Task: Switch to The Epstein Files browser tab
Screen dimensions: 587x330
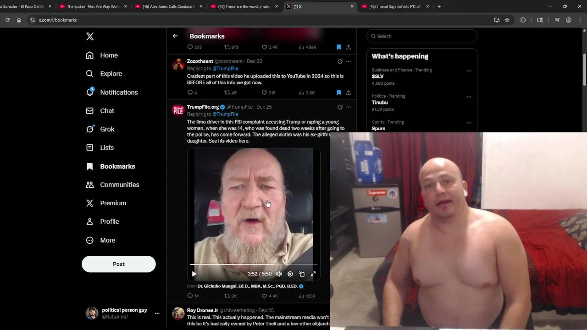Action: click(94, 6)
